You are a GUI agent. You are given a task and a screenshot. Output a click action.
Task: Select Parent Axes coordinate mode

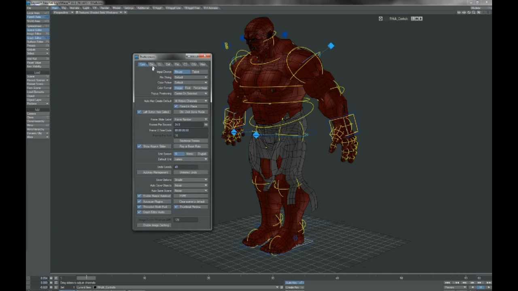38,17
